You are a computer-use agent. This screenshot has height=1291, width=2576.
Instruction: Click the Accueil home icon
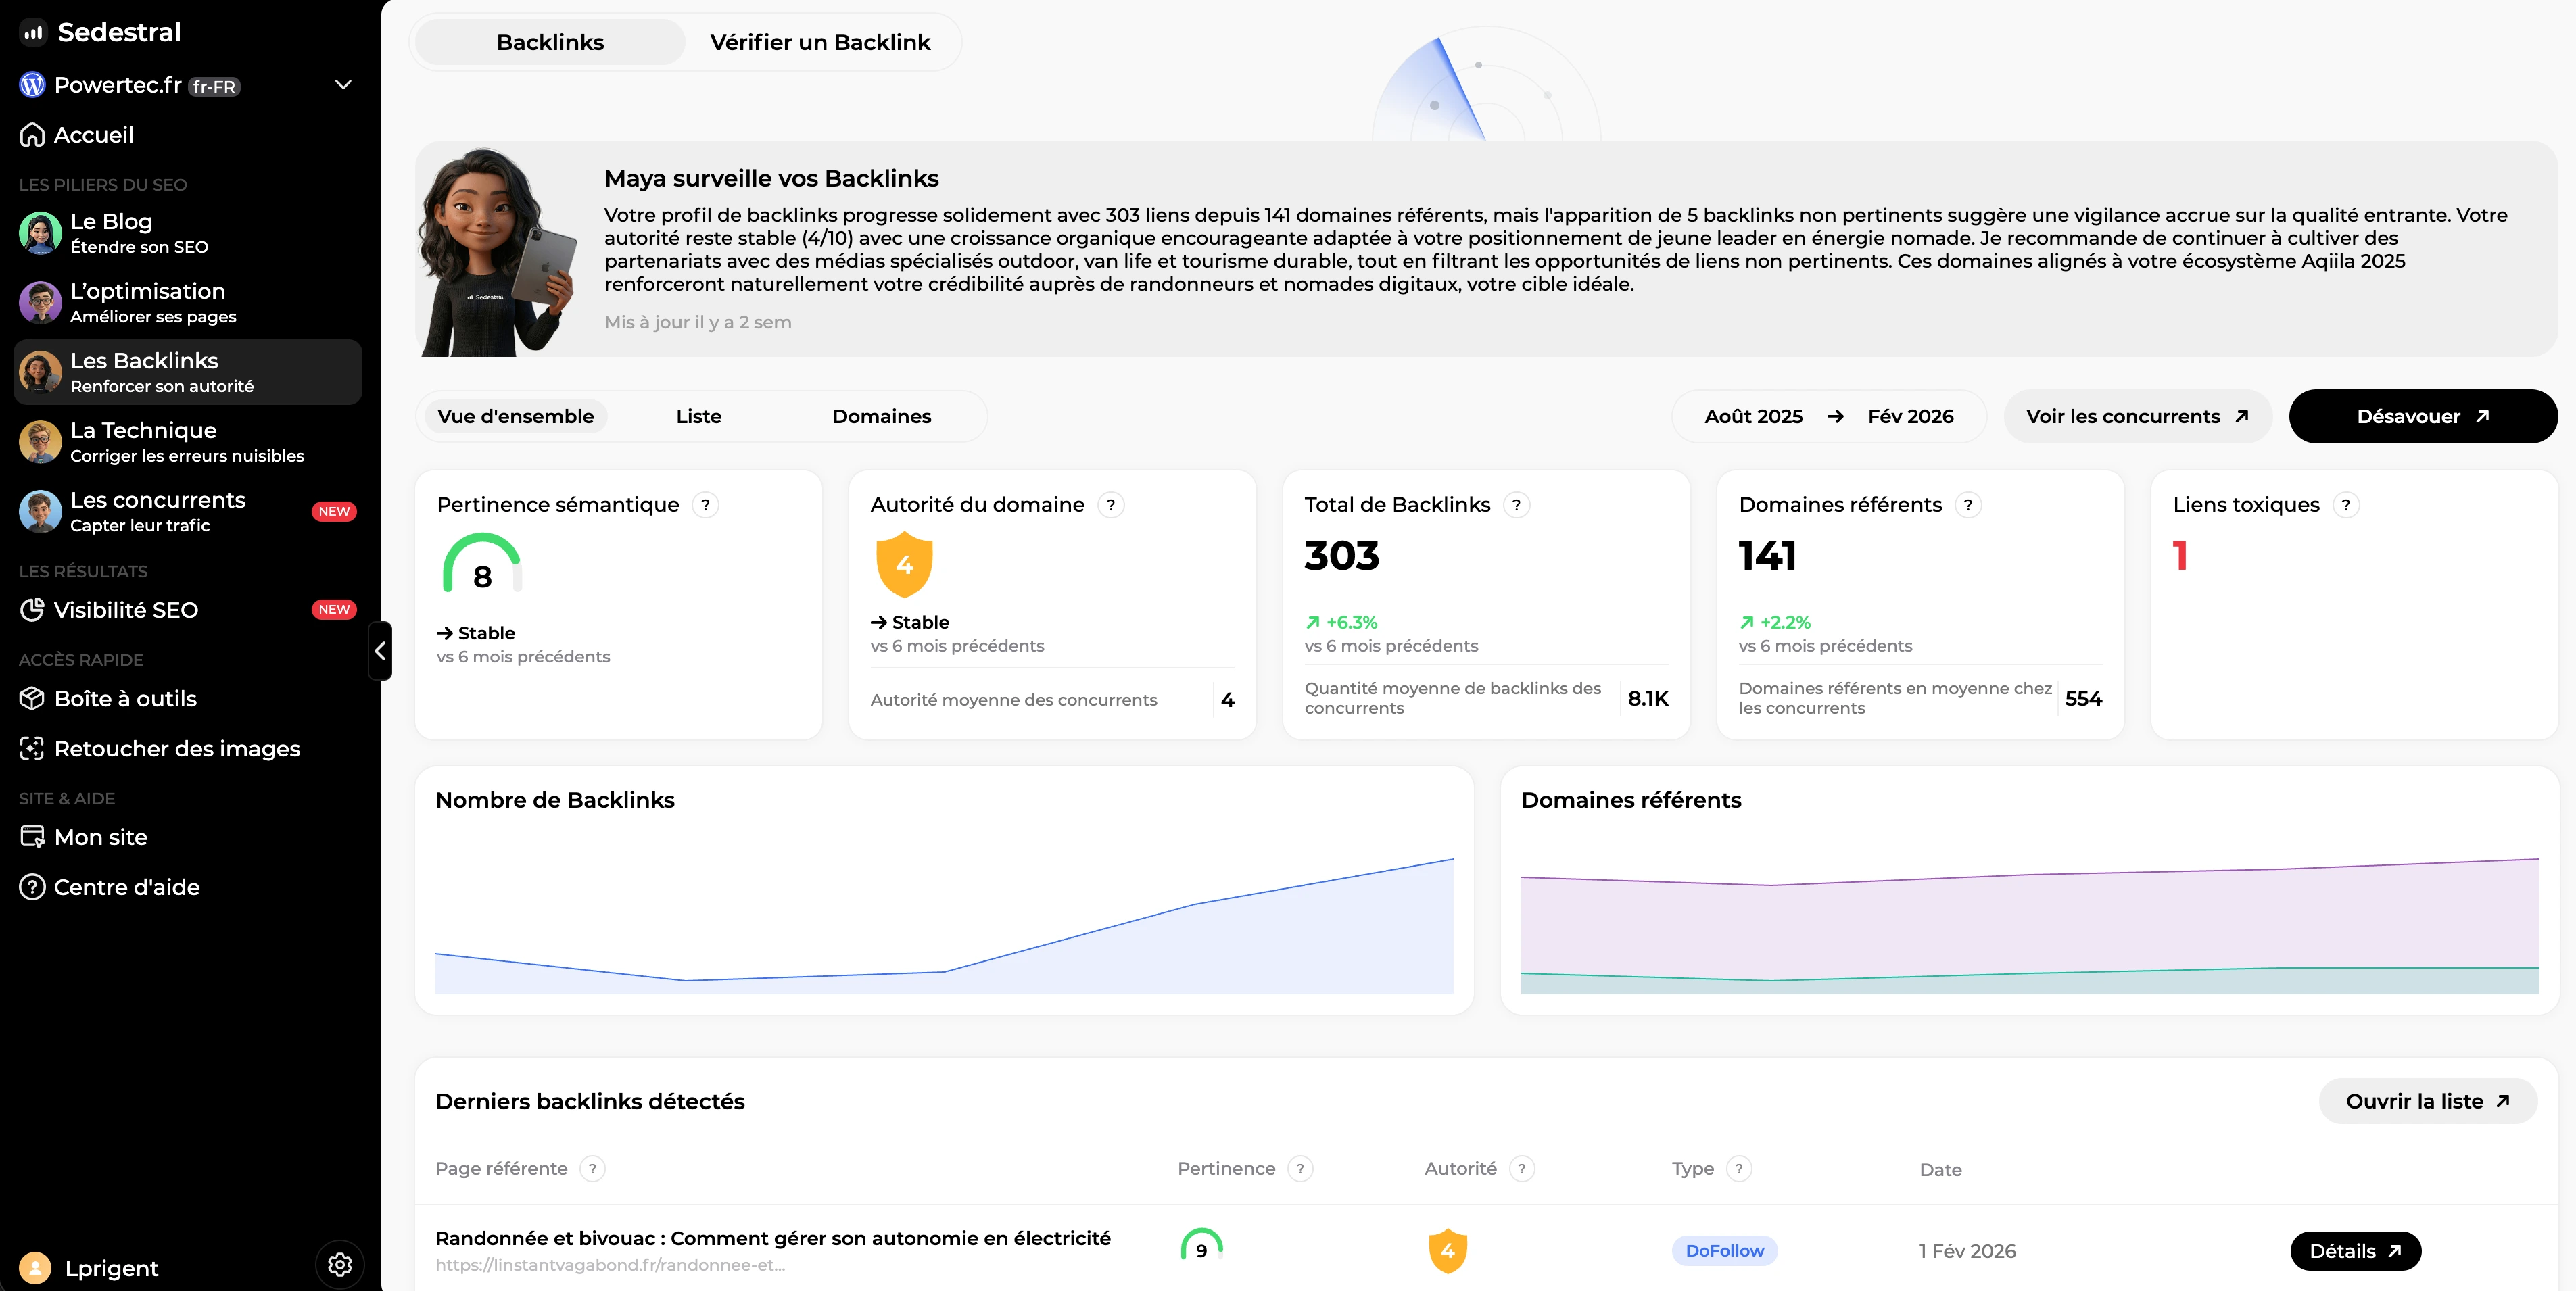32,135
